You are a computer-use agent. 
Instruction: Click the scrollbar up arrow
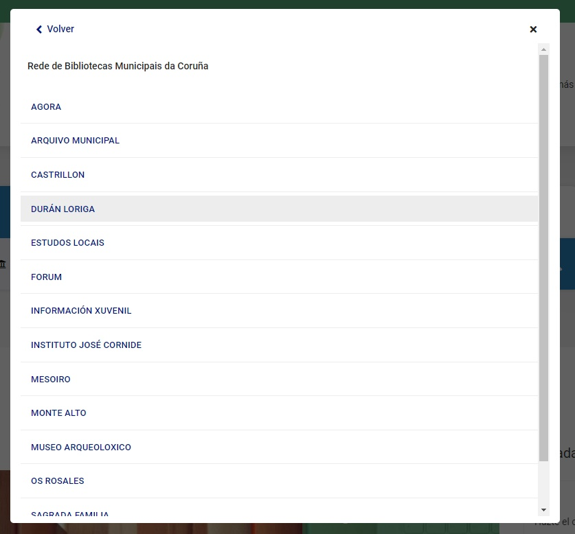(x=544, y=49)
